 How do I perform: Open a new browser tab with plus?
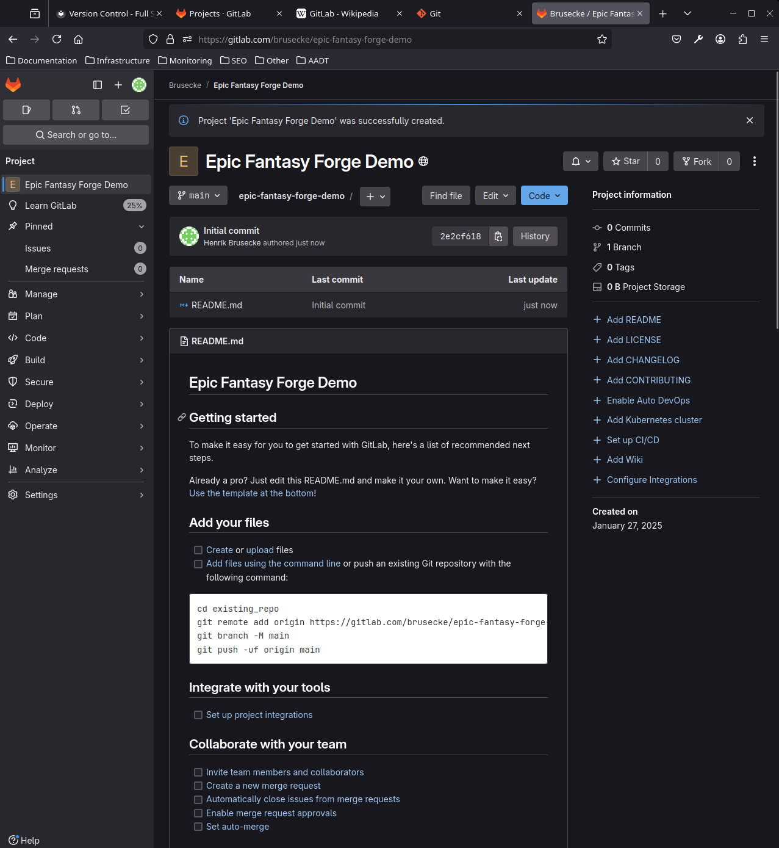tap(663, 13)
